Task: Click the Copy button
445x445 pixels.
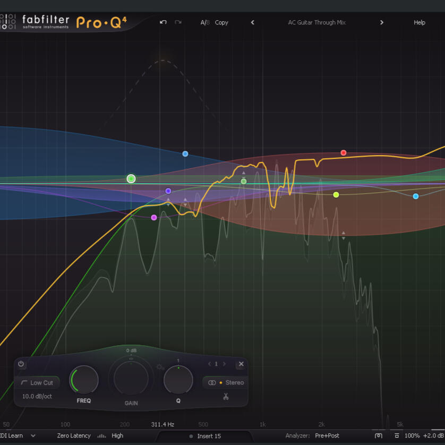Action: point(221,22)
